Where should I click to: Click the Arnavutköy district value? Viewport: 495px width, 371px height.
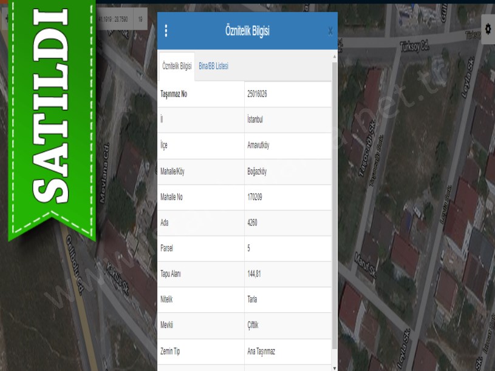click(259, 145)
